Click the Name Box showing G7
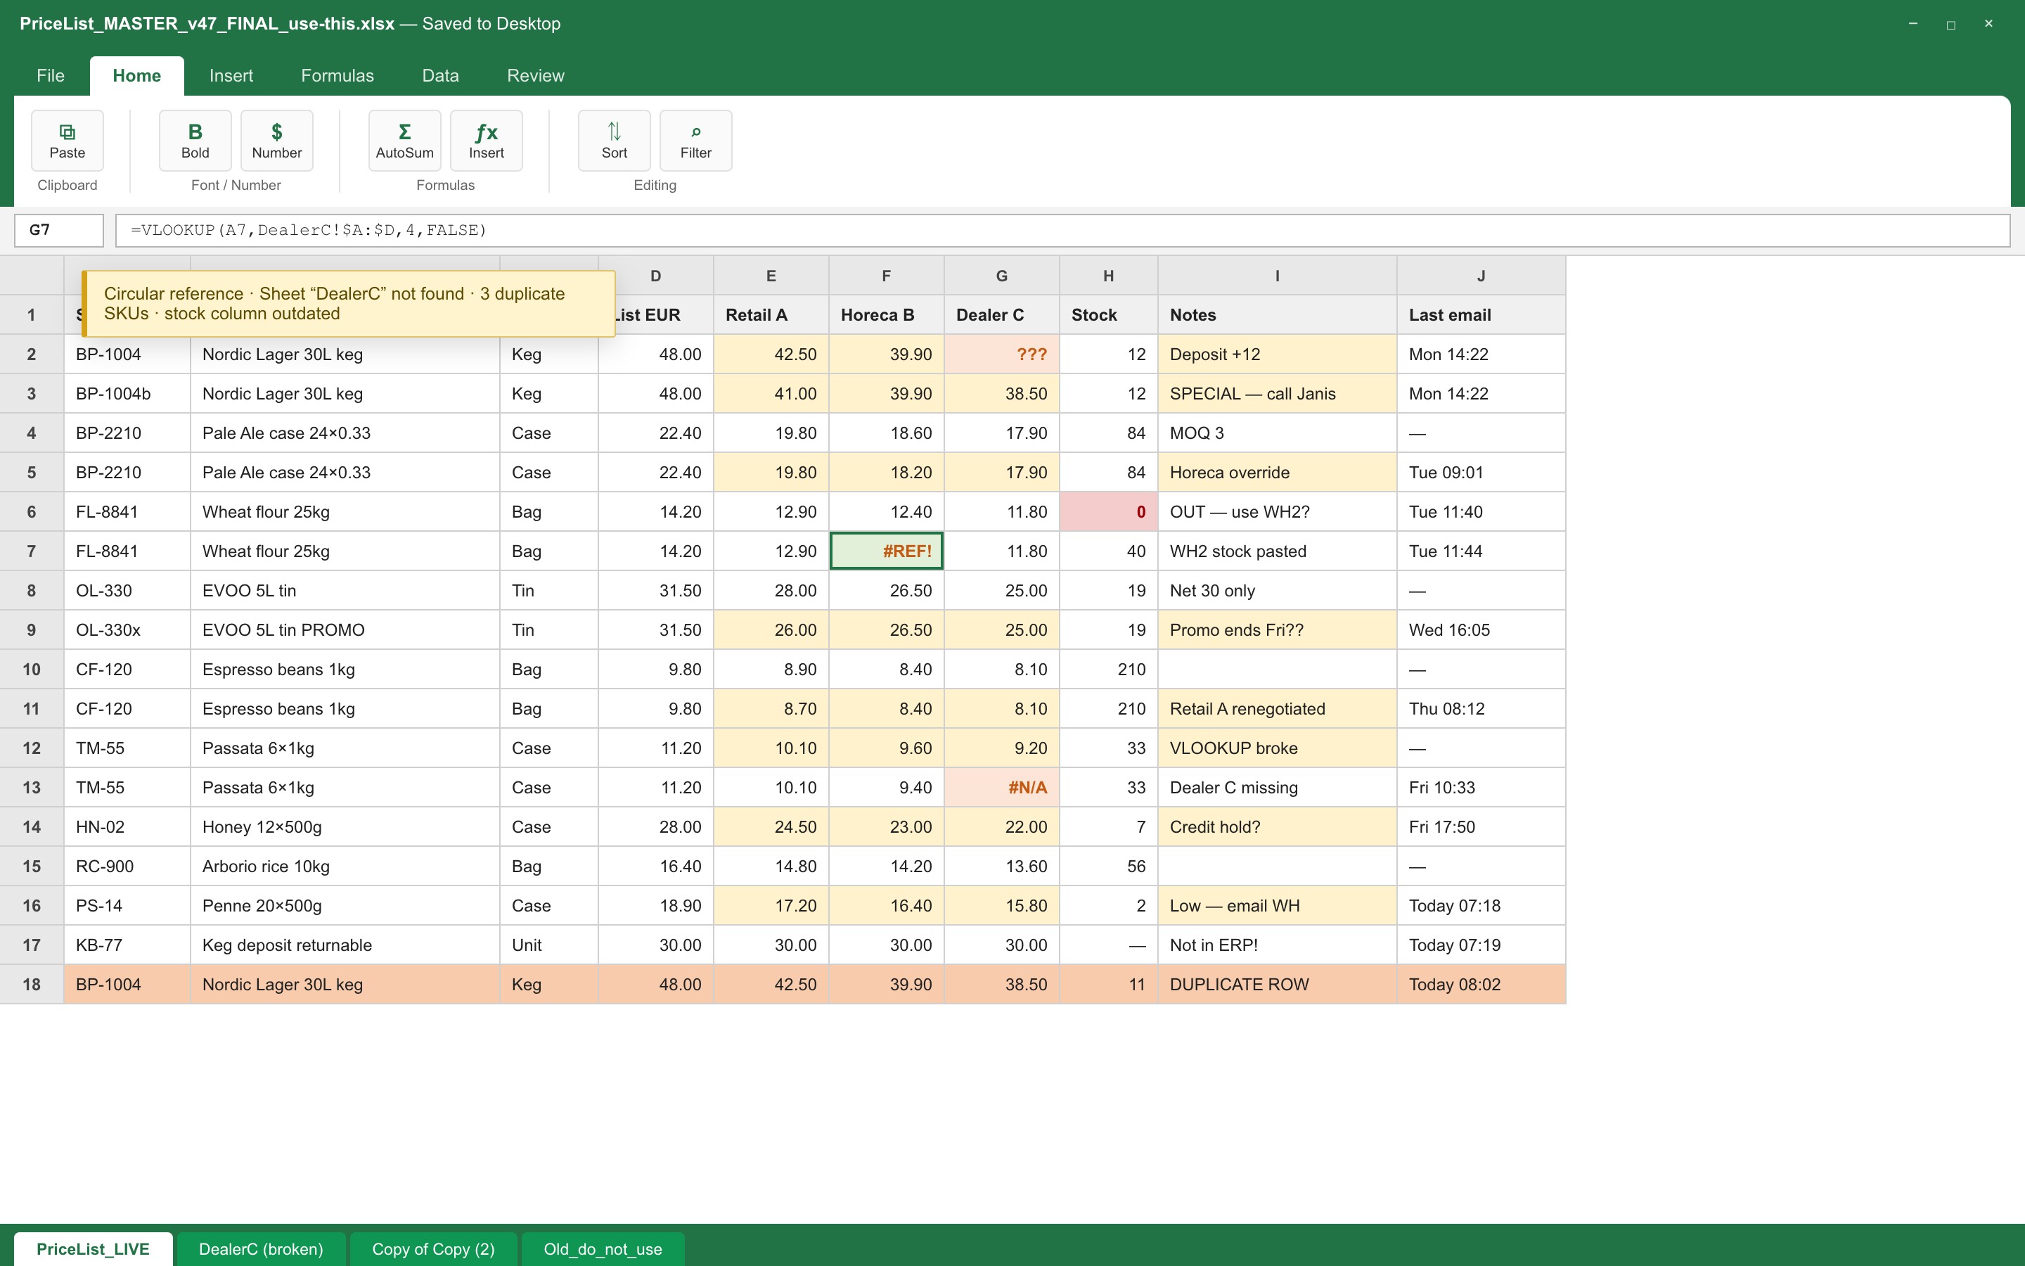 click(x=58, y=230)
